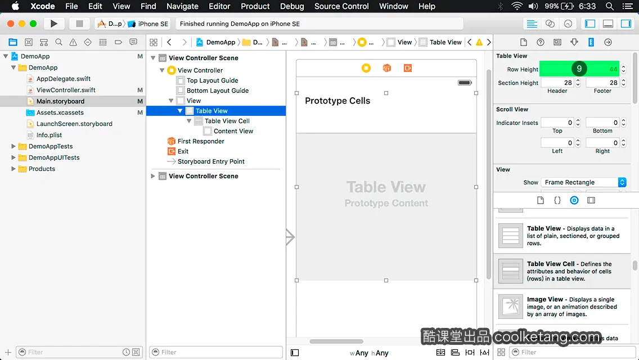This screenshot has width=639, height=360.
Task: Open the Report navigator
Action: point(133,42)
